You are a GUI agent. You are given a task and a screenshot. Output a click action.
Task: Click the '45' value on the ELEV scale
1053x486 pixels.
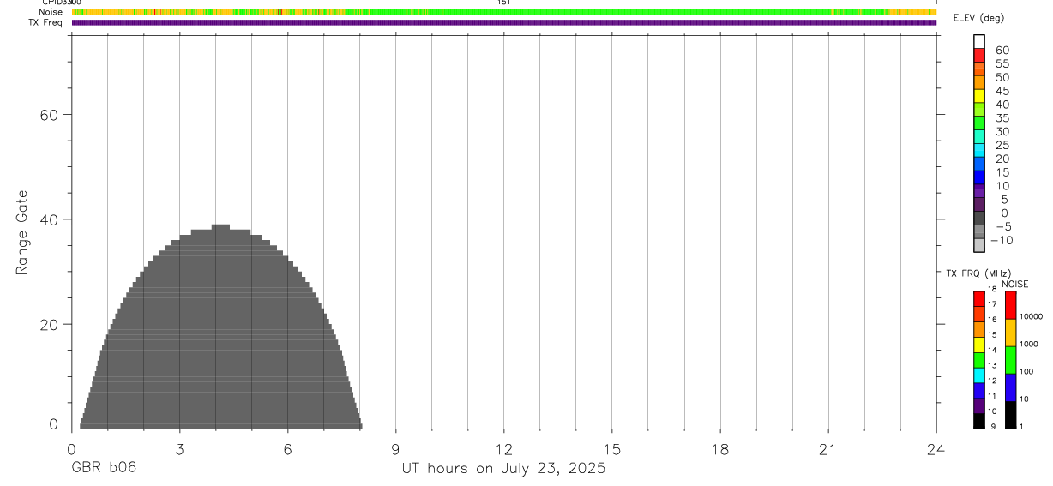pos(1002,91)
